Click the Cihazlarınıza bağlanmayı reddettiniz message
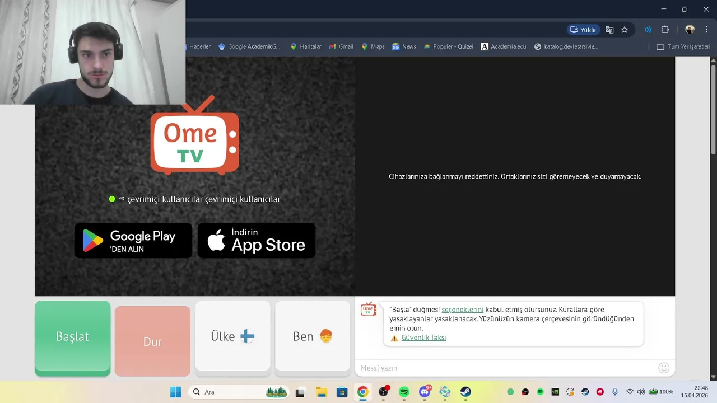717x403 pixels. (515, 176)
